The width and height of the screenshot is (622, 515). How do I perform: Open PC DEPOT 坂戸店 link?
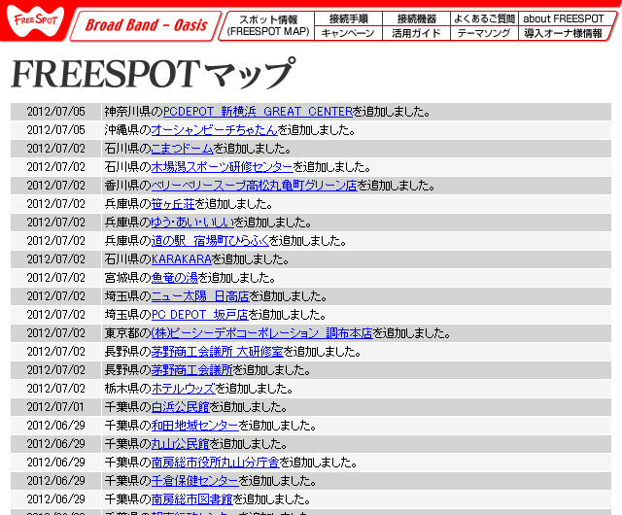click(x=199, y=315)
